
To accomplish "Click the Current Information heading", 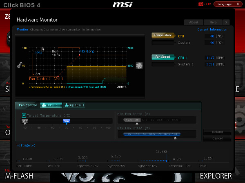I will 212,29.
